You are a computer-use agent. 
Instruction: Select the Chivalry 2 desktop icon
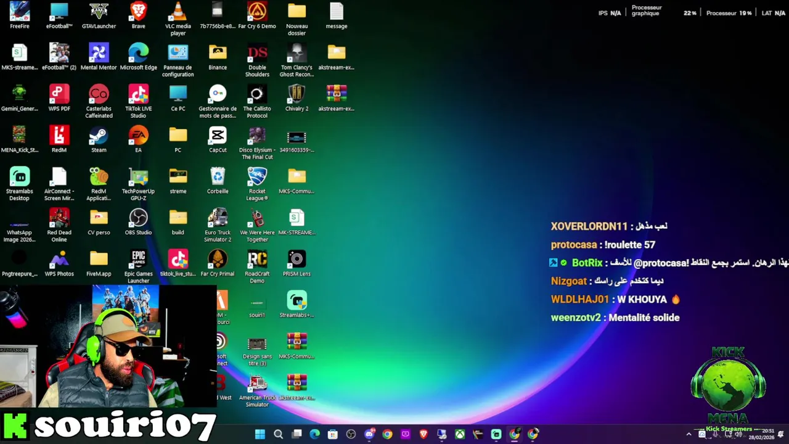[x=296, y=98]
